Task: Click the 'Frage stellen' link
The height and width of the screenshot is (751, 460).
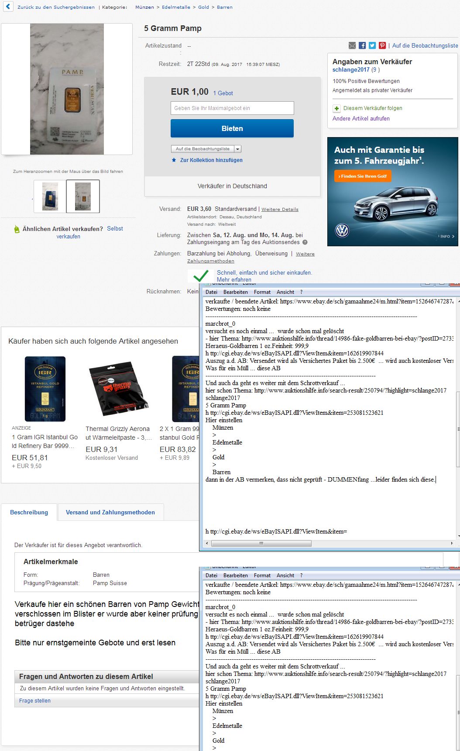Action: pos(35,700)
